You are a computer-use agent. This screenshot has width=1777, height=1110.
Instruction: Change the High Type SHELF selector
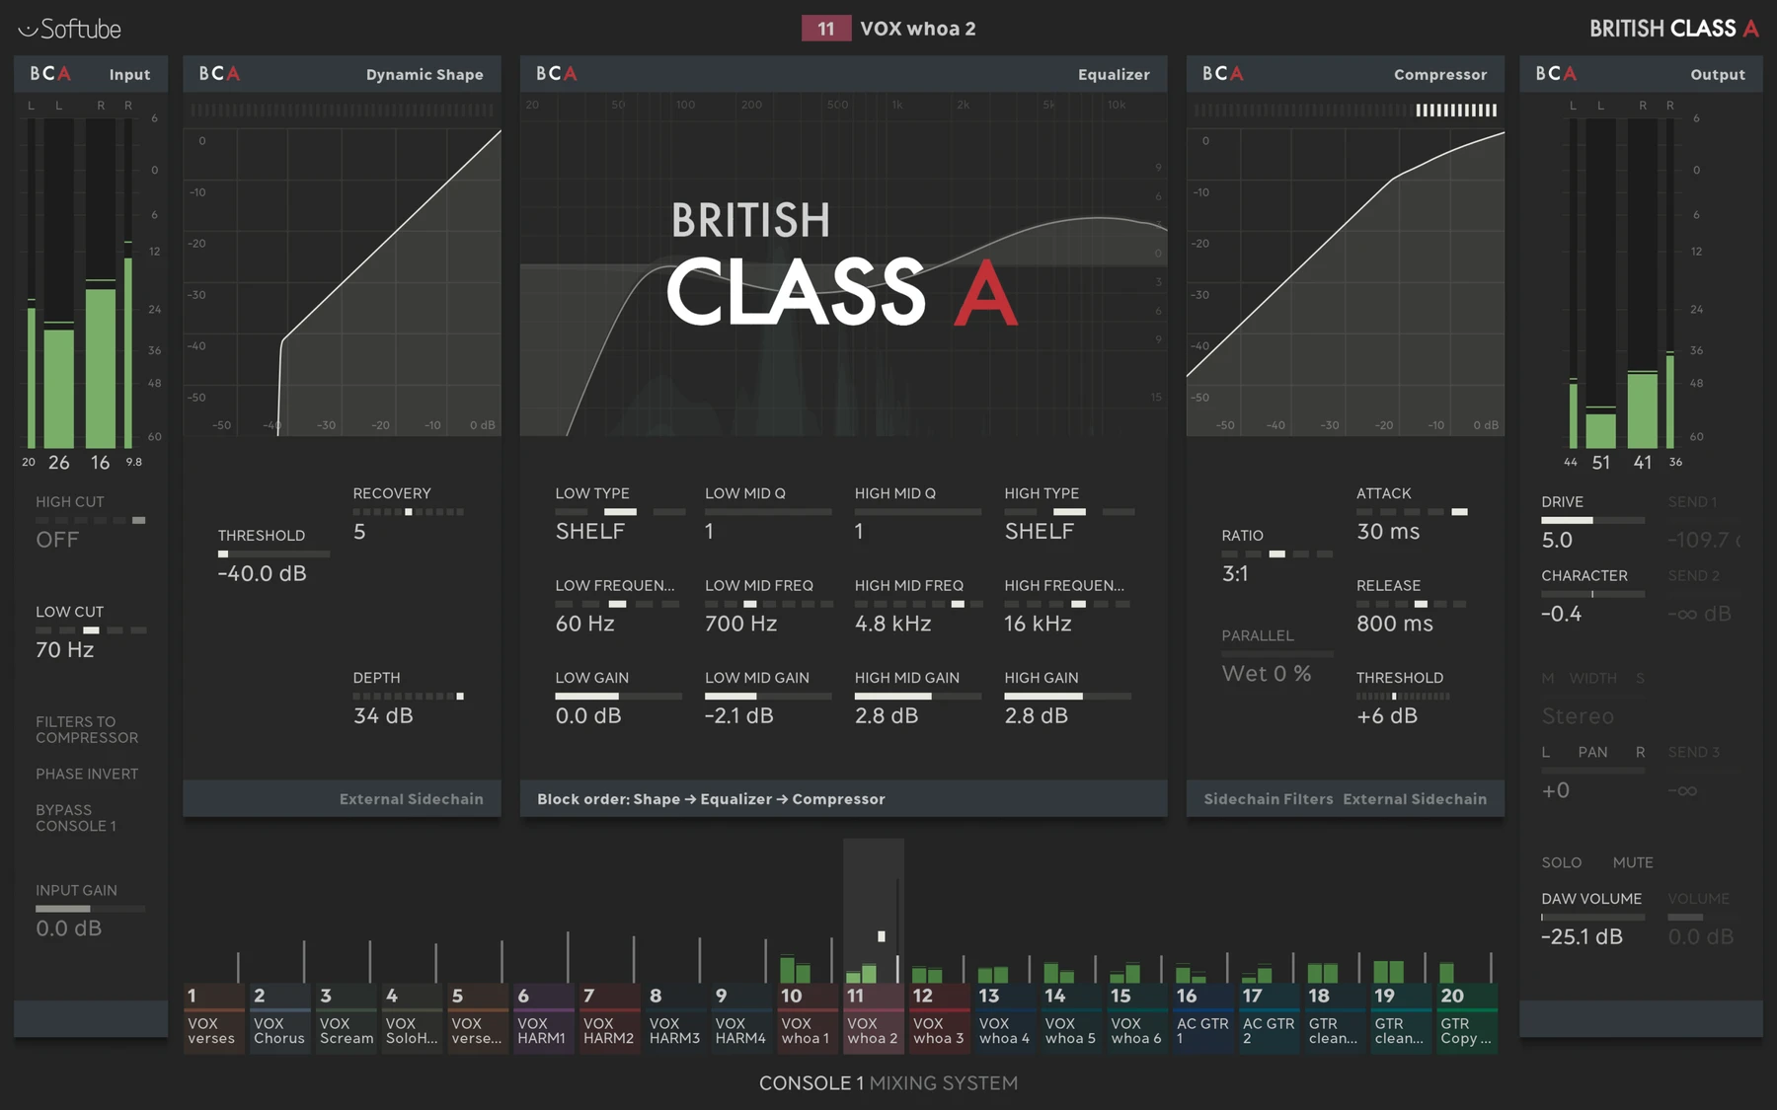click(x=1069, y=512)
